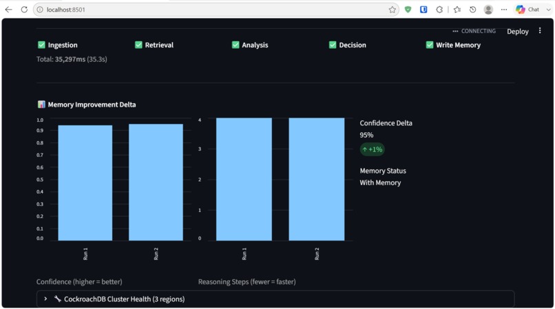The image size is (555, 309).
Task: Go back with the browser back arrow
Action: [x=8, y=10]
